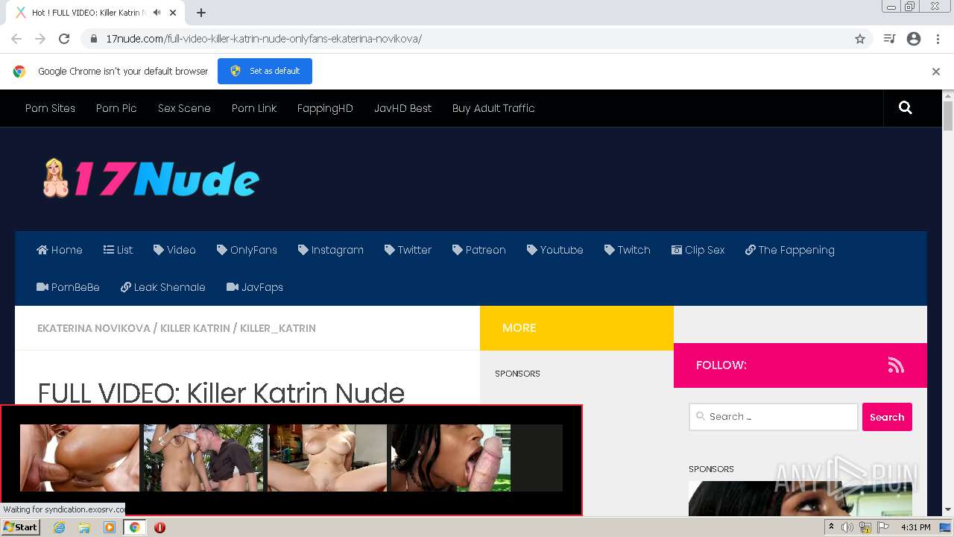
Task: Click the Set as default button
Action: click(x=265, y=71)
